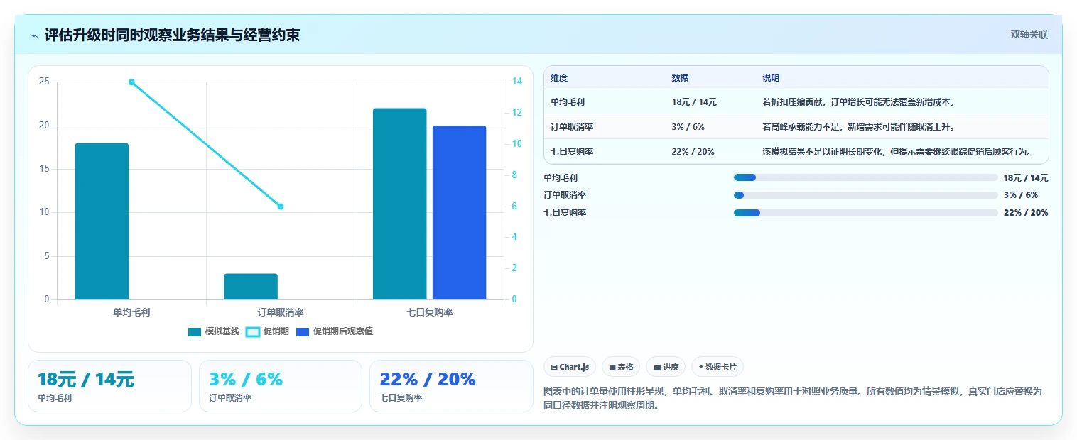Image resolution: width=1077 pixels, height=440 pixels.
Task: Click the 数据 table column header
Action: click(x=680, y=78)
